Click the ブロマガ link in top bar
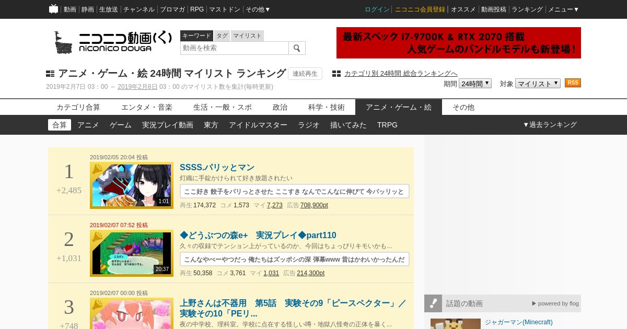 (172, 9)
